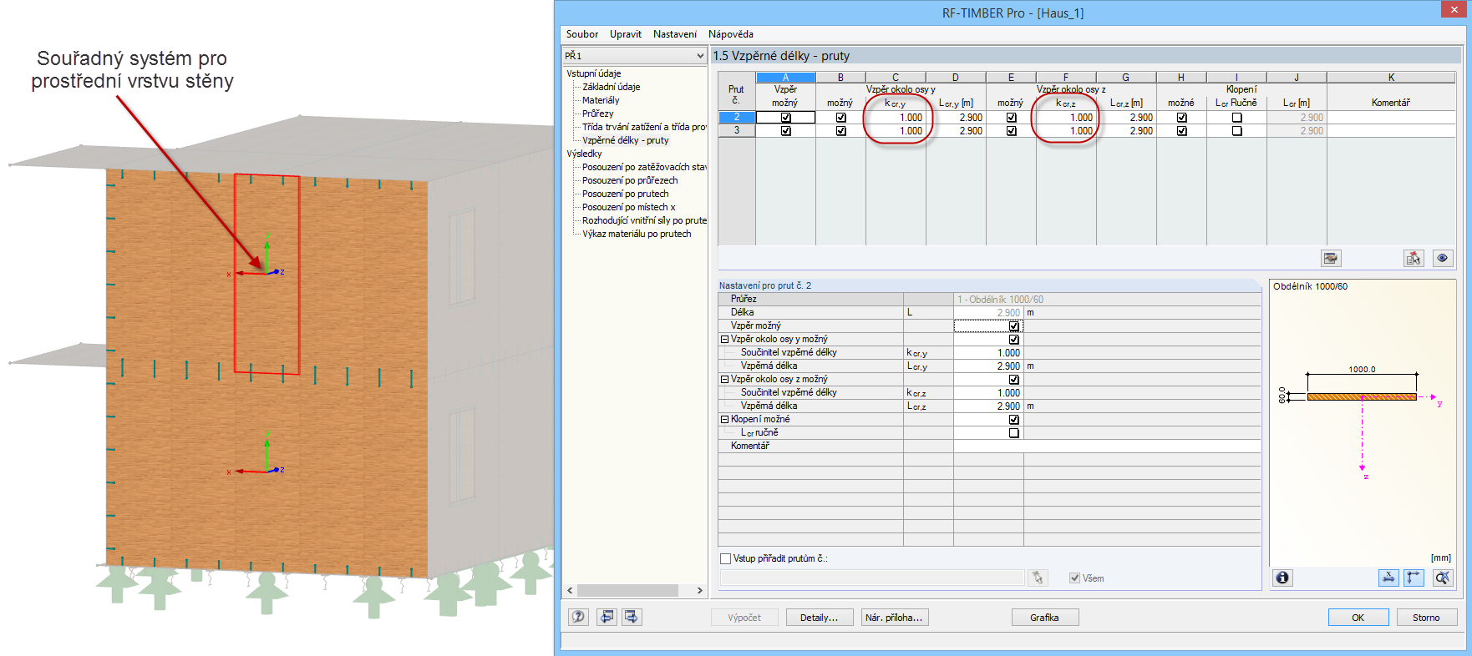Screen dimensions: 1472x656
Task: Toggle 'Lcr Ručně' checkbox in row 3
Action: (x=1236, y=131)
